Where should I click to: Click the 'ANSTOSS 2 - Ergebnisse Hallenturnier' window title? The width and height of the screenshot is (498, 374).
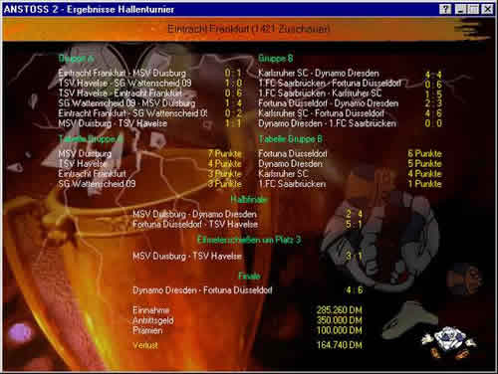tap(89, 9)
